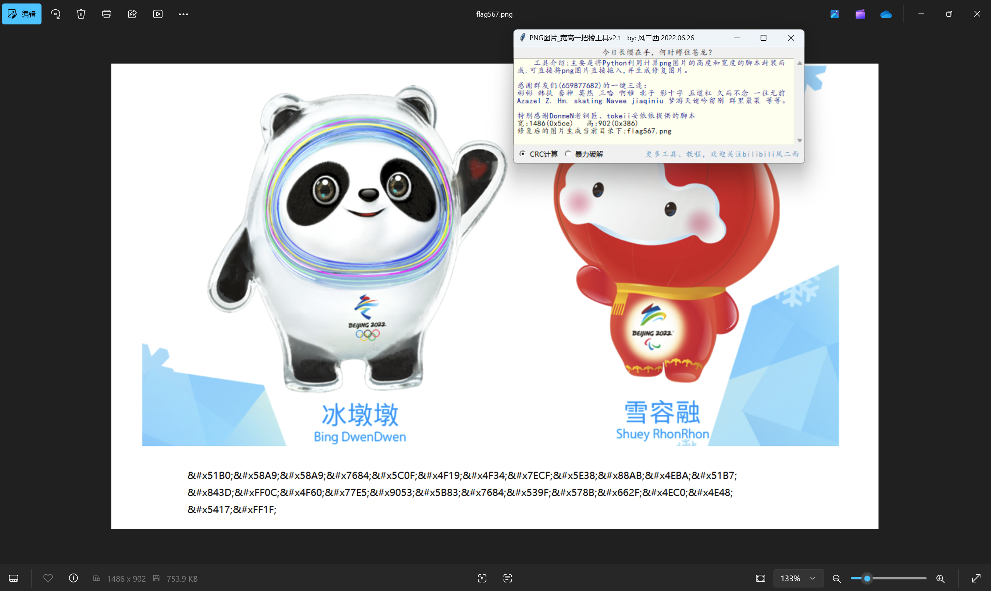Open the three-dots more options menu
The image size is (991, 591).
(x=183, y=14)
